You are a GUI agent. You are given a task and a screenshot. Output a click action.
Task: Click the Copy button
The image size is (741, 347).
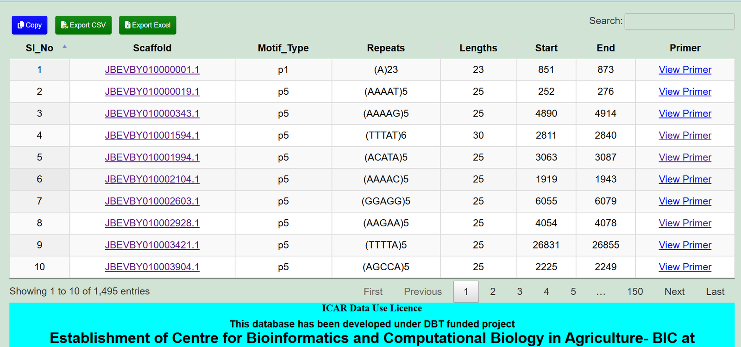30,25
